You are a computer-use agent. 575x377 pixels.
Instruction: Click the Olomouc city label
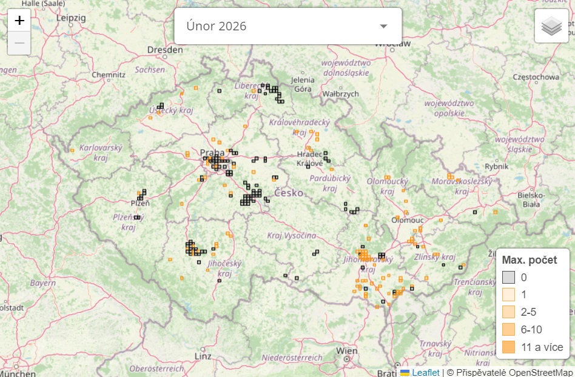click(406, 220)
